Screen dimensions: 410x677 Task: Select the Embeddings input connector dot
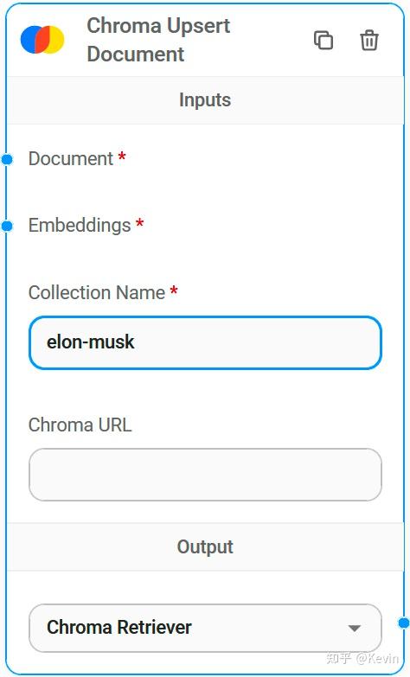click(x=7, y=226)
